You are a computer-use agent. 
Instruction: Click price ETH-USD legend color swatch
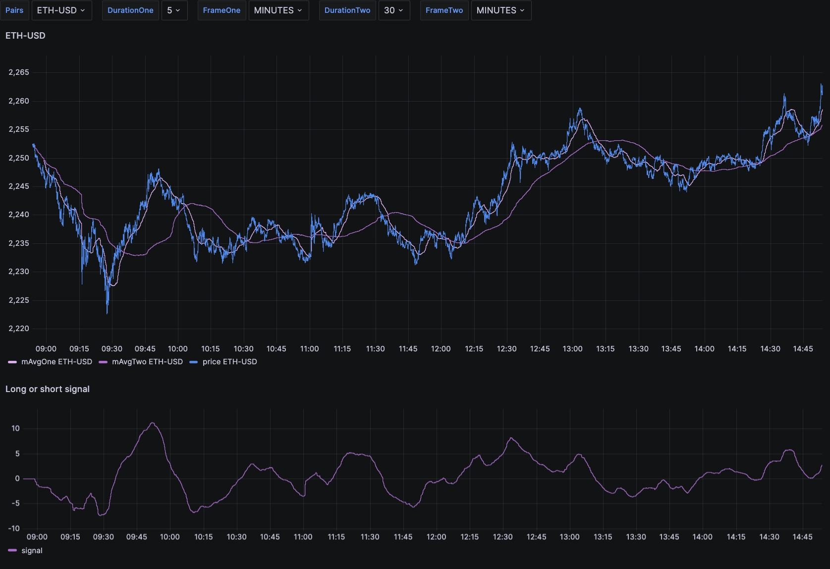193,362
